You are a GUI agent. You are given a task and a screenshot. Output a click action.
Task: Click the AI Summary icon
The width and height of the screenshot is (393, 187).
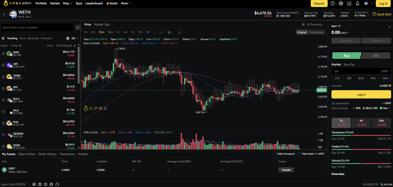click(x=304, y=25)
